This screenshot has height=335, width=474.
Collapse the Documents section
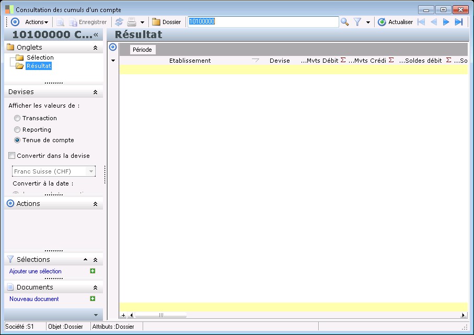click(95, 288)
